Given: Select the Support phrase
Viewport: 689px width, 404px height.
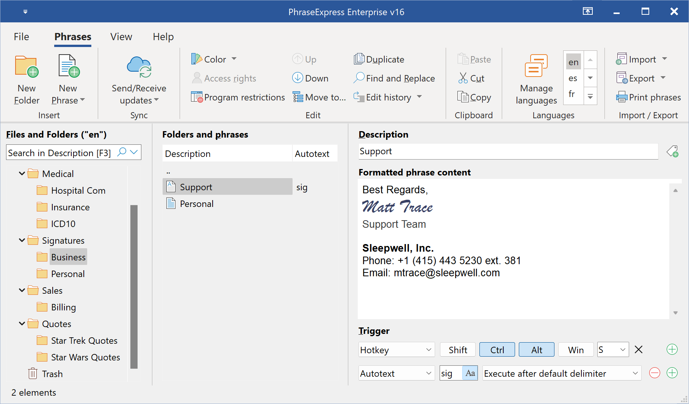Looking at the screenshot, I should 227,187.
